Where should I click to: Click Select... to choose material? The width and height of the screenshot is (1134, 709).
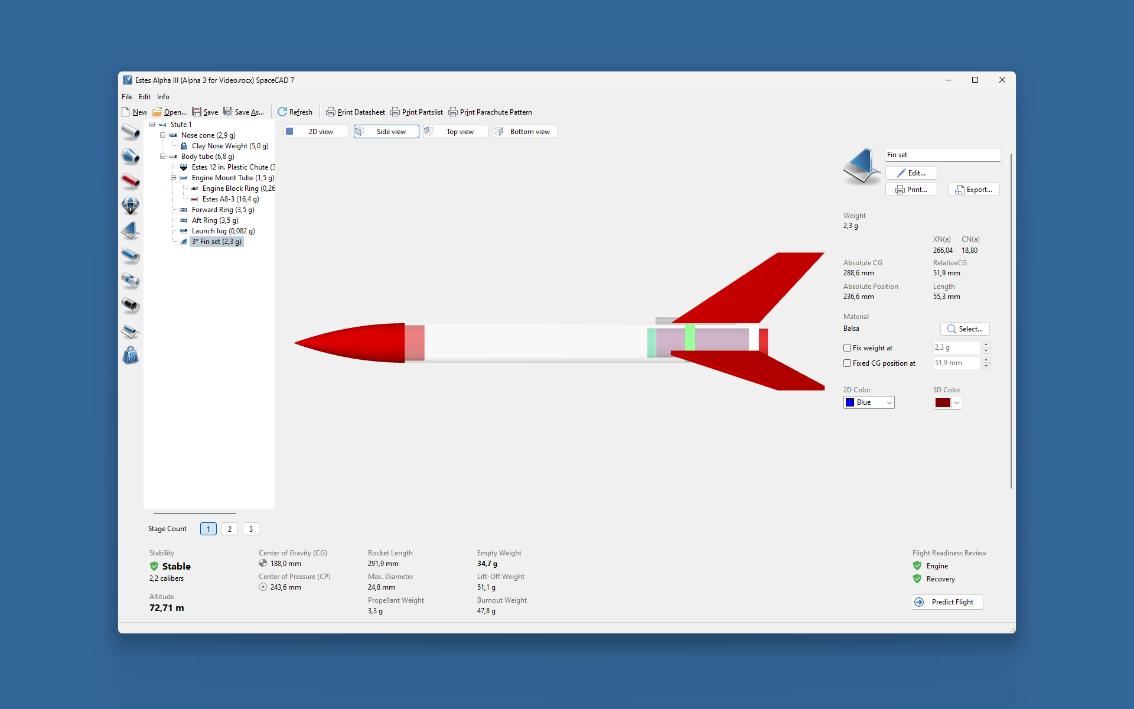(964, 329)
